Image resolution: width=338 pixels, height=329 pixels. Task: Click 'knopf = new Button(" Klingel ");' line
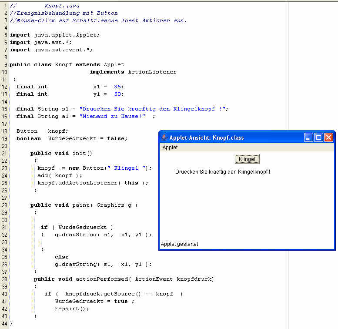point(95,168)
